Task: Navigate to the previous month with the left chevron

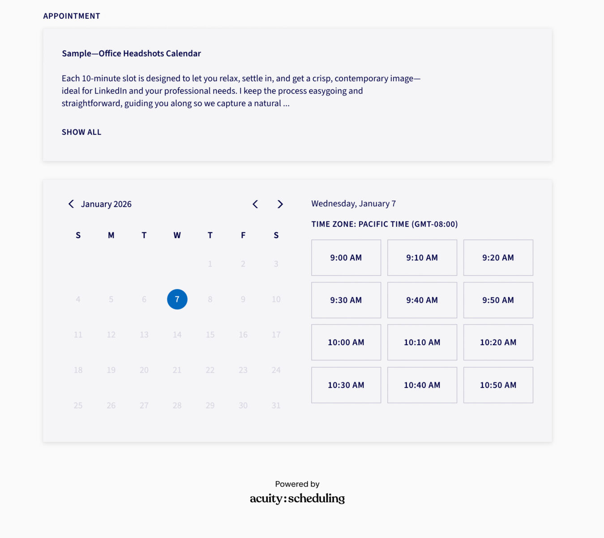Action: [255, 204]
